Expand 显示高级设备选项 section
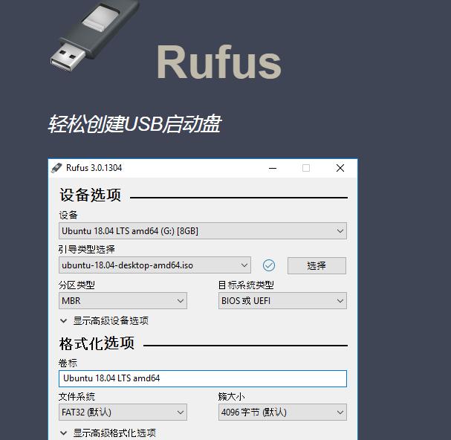The image size is (451, 440). 104,320
